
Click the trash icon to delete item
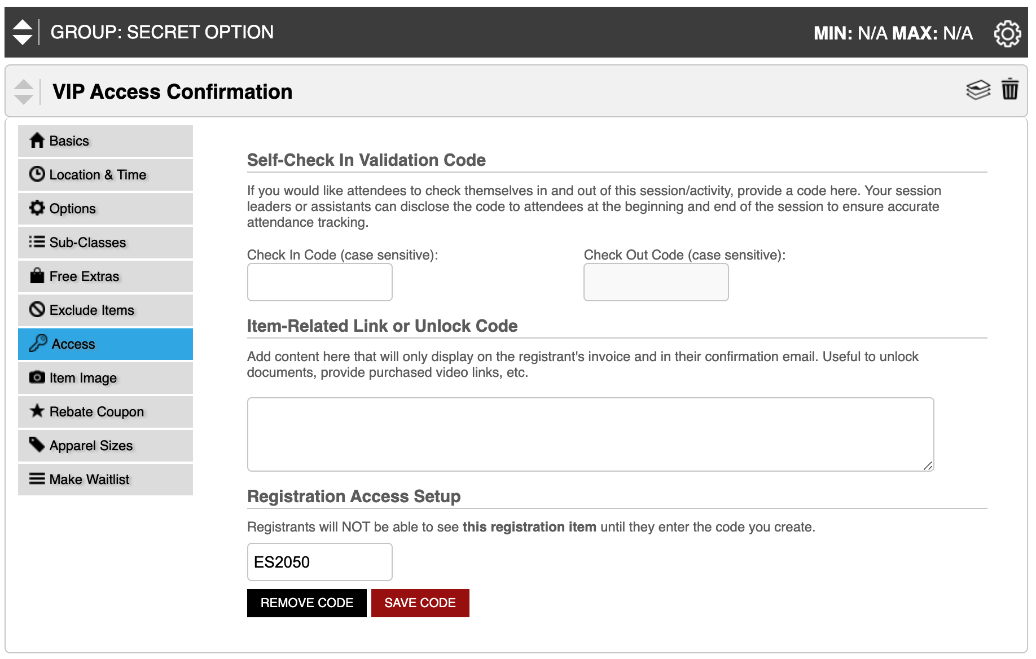(1010, 89)
